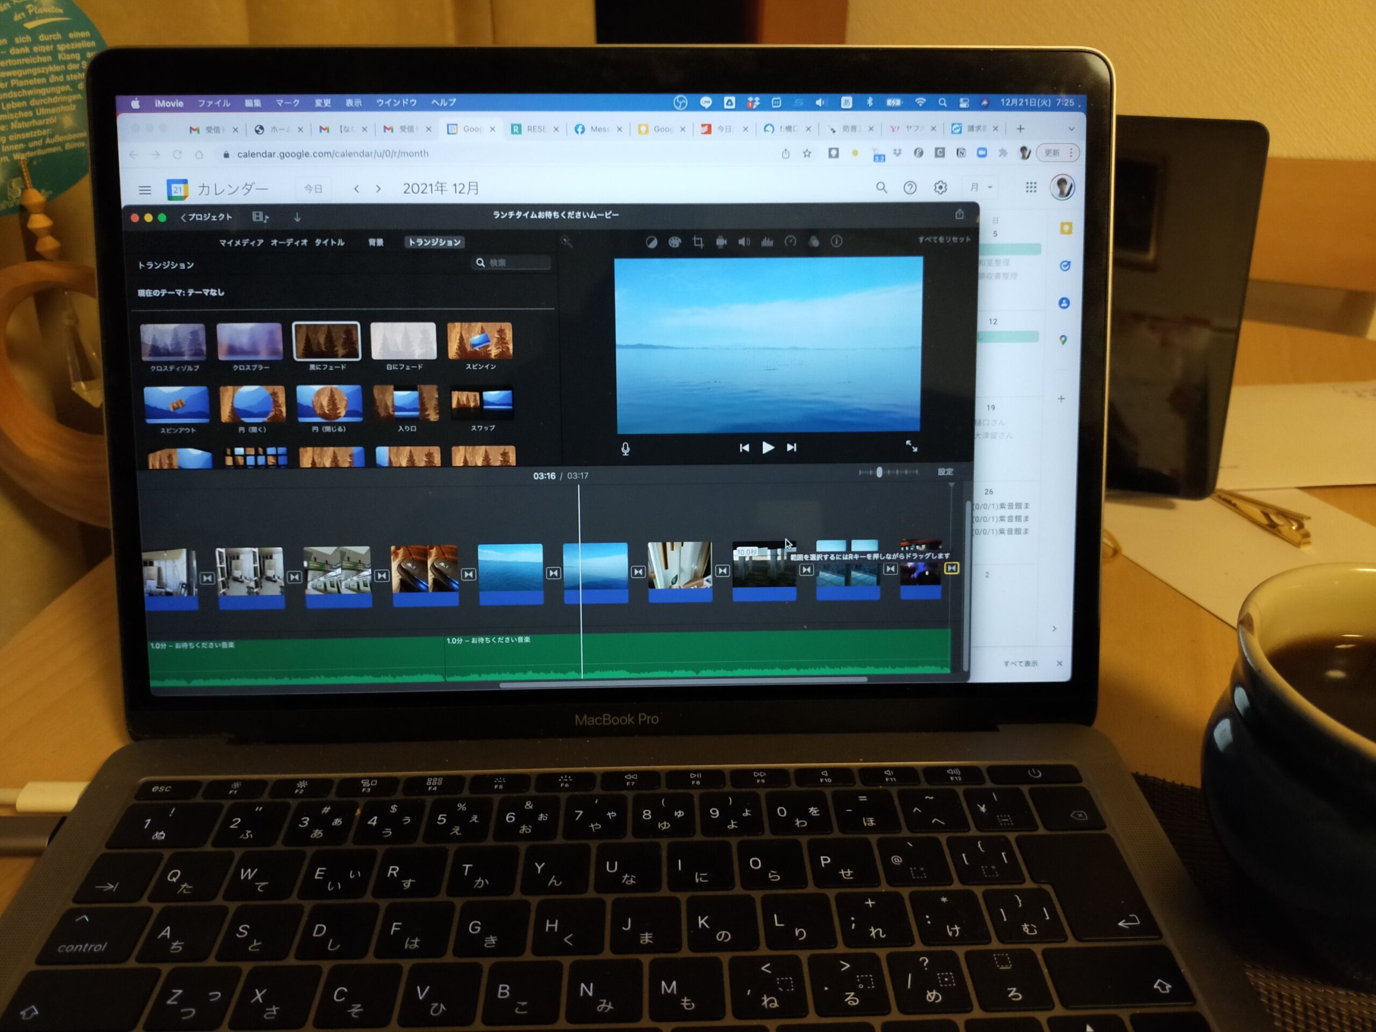Select the トランジション tab

[x=434, y=242]
